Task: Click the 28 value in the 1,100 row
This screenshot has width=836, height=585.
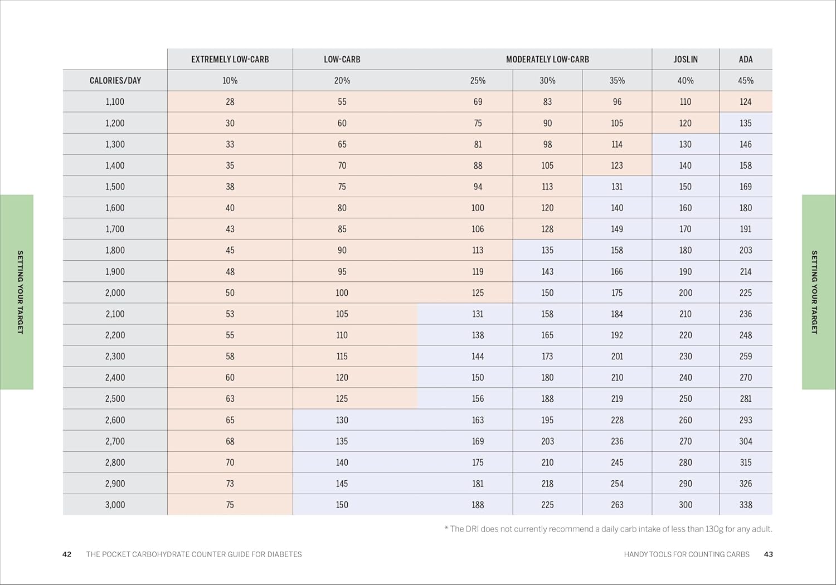Action: click(230, 102)
